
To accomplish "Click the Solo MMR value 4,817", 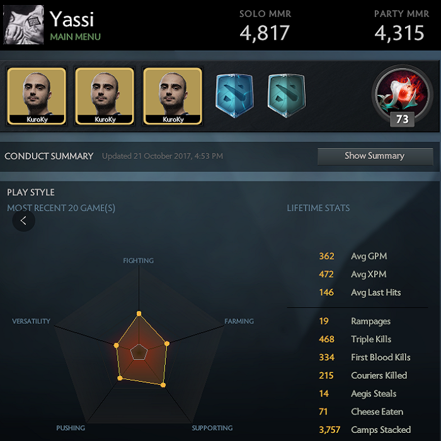I will point(265,33).
